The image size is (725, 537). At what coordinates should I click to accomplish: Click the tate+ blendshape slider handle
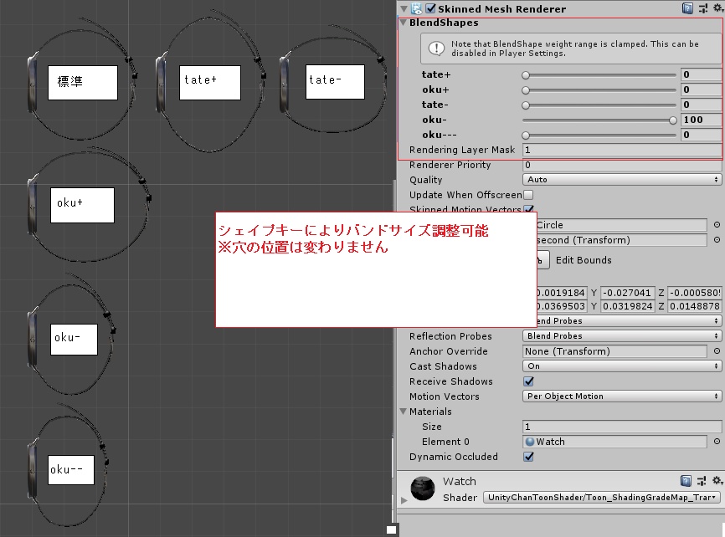point(526,75)
